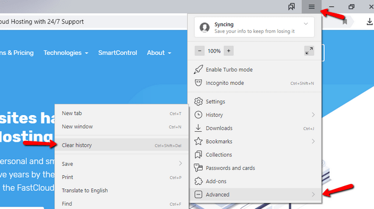Image resolution: width=374 pixels, height=209 pixels.
Task: Click the Incognito mask icon
Action: coord(198,83)
